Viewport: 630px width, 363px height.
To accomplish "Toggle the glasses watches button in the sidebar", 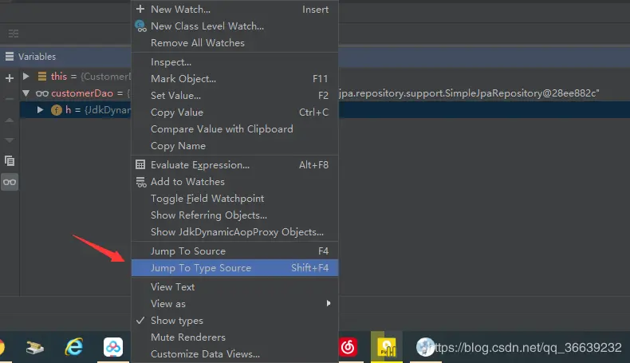I will 10,182.
